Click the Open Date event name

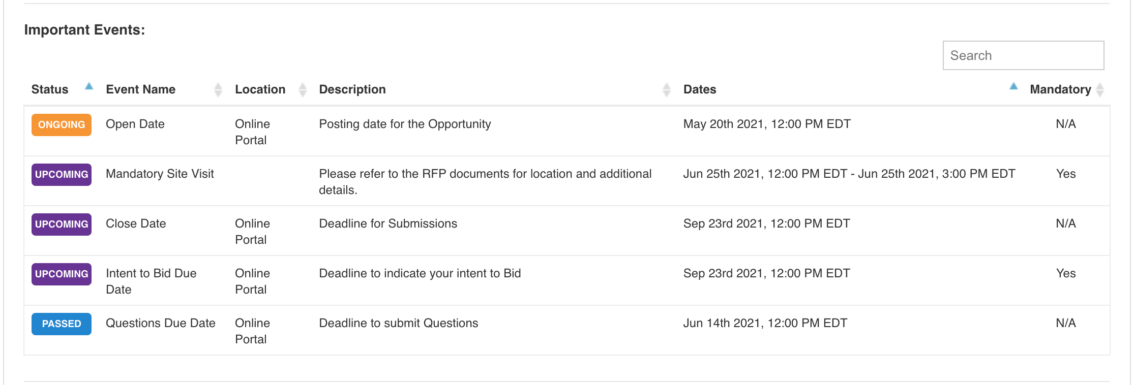(135, 124)
